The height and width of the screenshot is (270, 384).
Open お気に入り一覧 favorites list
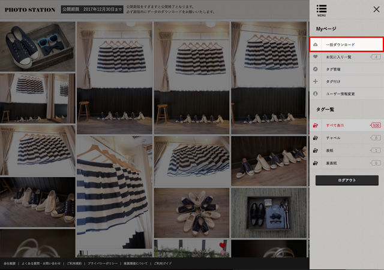338,57
